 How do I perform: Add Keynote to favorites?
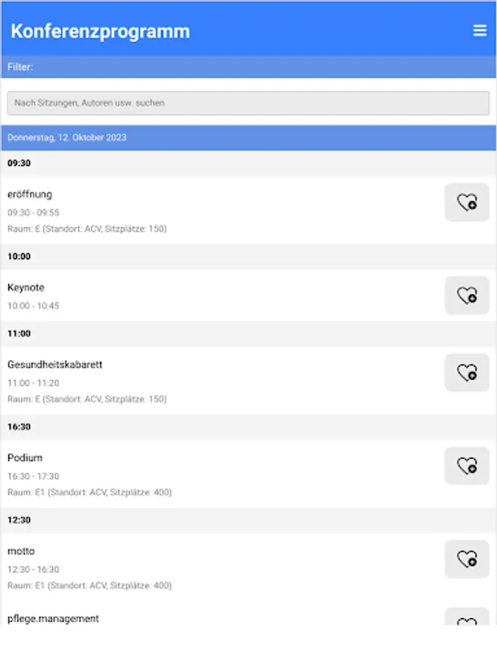coord(467,295)
